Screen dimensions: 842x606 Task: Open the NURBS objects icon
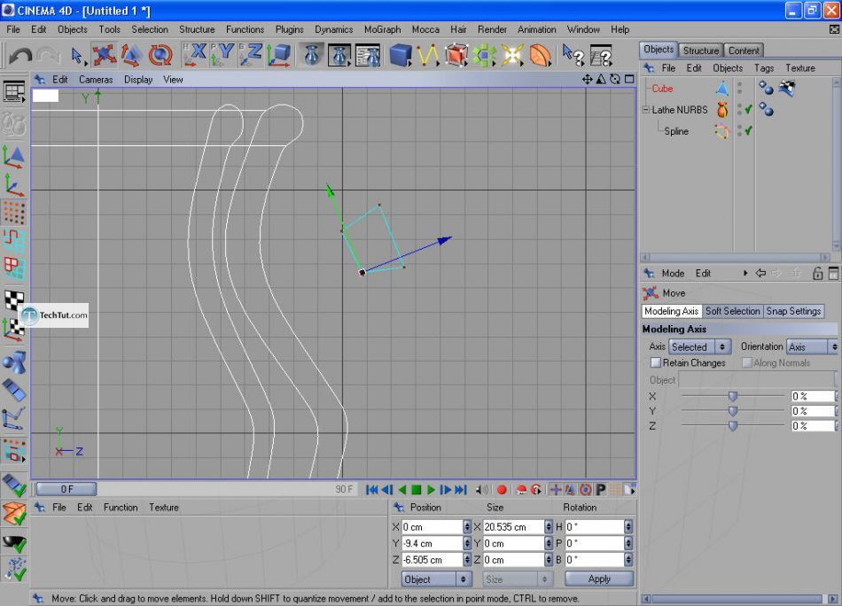(456, 55)
